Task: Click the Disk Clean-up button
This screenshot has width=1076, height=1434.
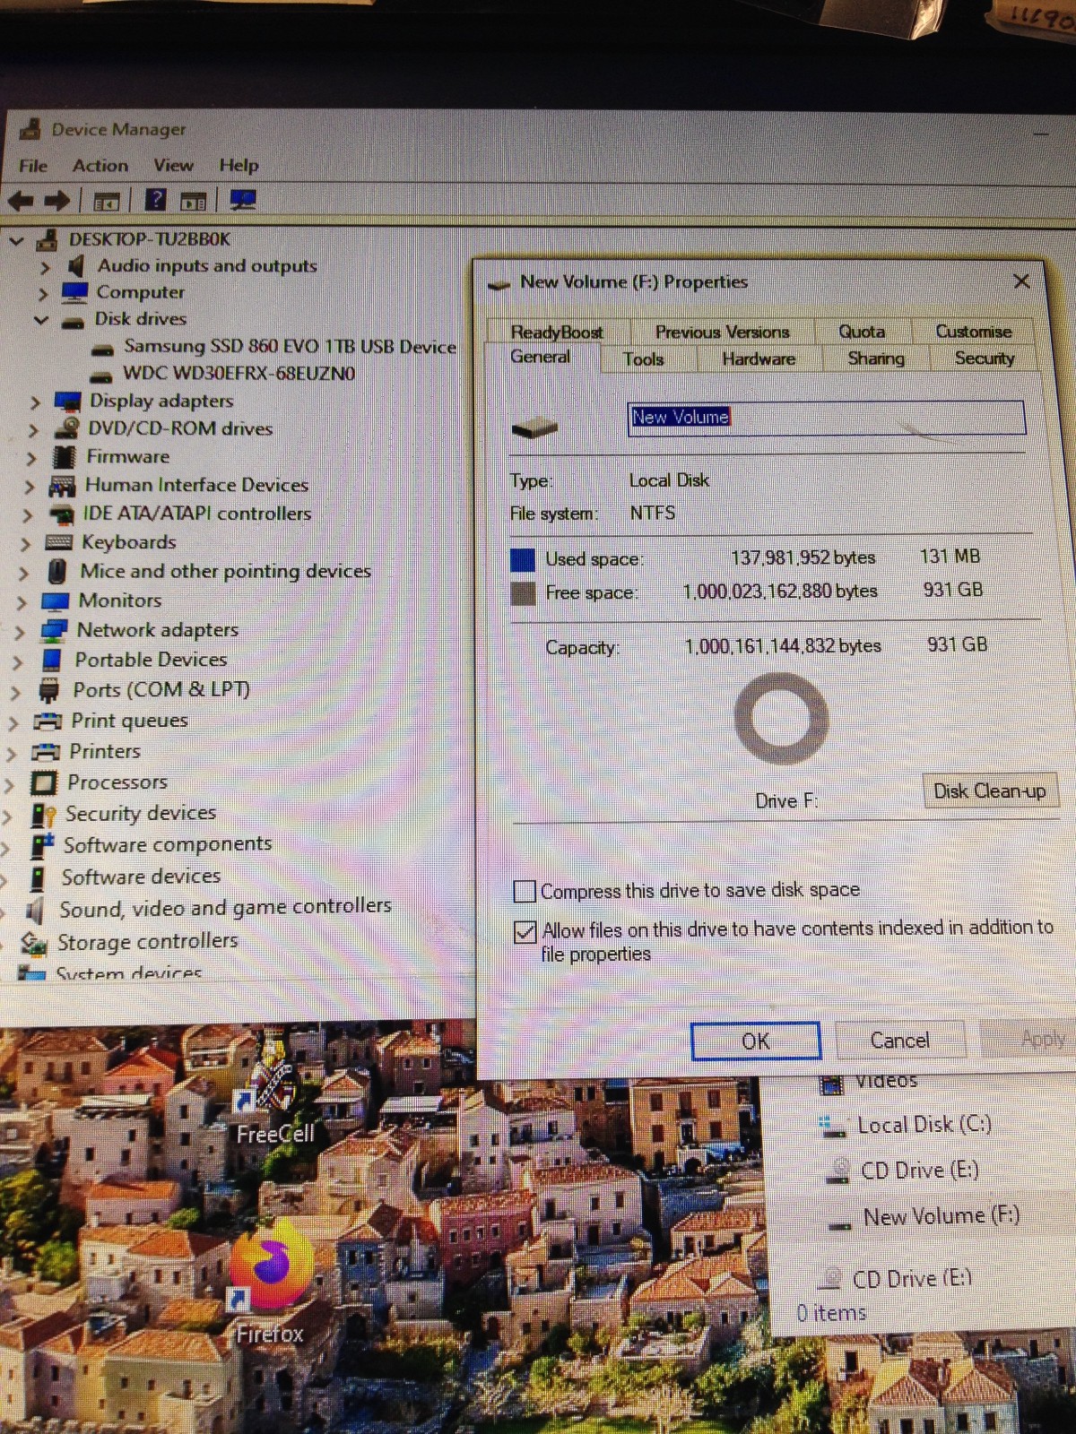Action: click(990, 791)
